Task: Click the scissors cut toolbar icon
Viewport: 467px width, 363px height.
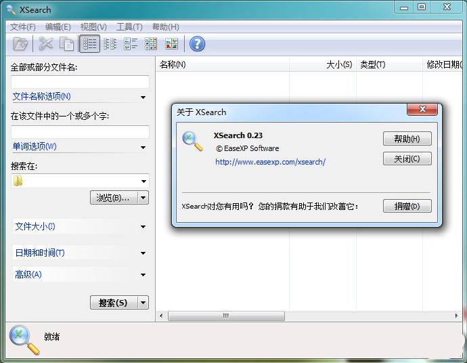Action: 46,44
